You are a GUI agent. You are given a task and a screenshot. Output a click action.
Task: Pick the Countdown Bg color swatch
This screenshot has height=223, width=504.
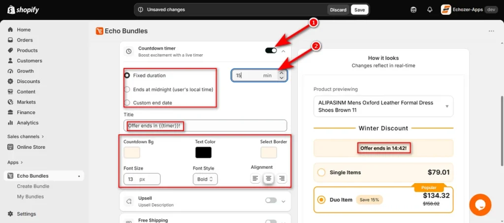pos(132,152)
